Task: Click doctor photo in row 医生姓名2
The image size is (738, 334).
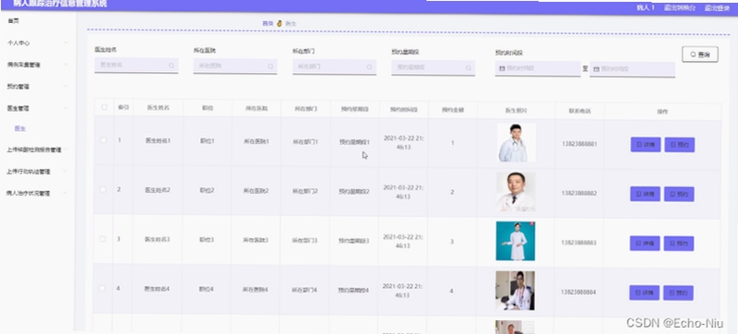Action: [x=516, y=192]
